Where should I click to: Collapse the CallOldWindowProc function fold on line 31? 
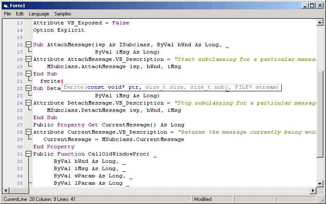pyautogui.click(x=28, y=154)
